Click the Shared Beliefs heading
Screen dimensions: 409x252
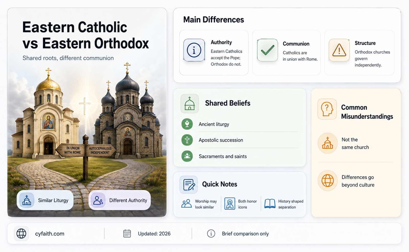[x=228, y=103]
